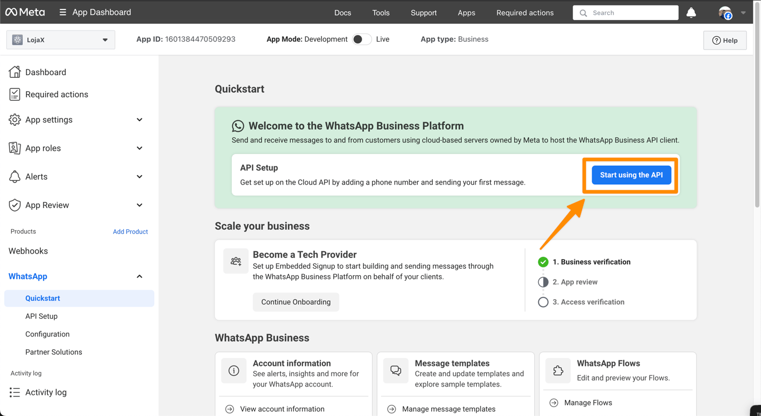
Task: Expand the Alerts section
Action: 139,176
